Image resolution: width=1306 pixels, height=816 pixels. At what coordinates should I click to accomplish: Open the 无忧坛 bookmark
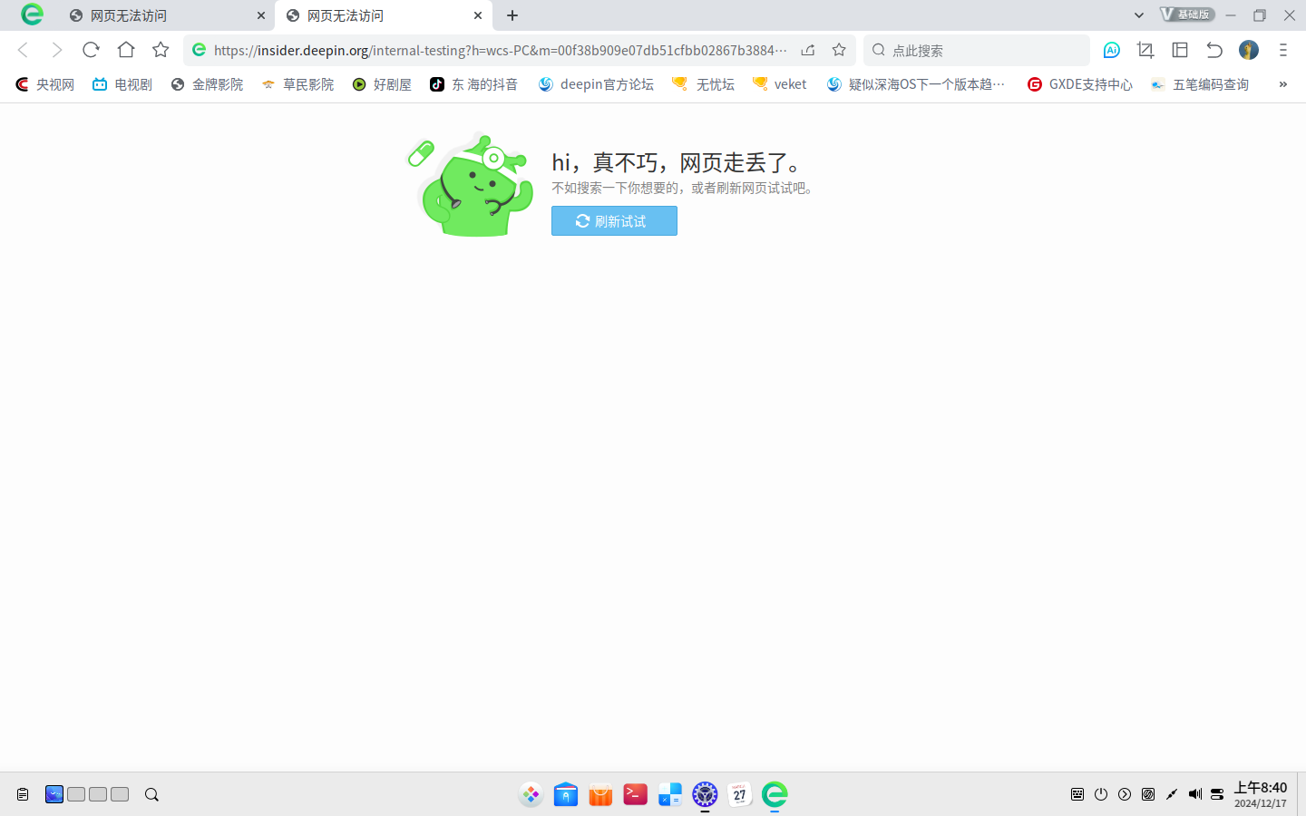(703, 84)
